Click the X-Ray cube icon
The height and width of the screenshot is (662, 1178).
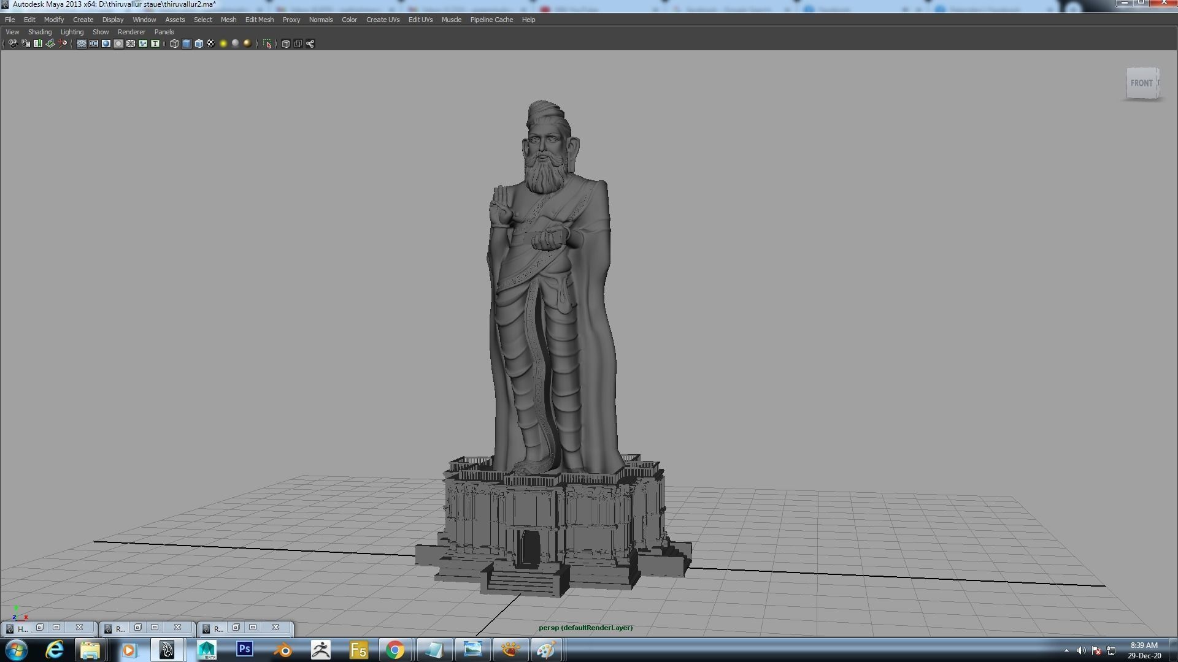point(285,44)
